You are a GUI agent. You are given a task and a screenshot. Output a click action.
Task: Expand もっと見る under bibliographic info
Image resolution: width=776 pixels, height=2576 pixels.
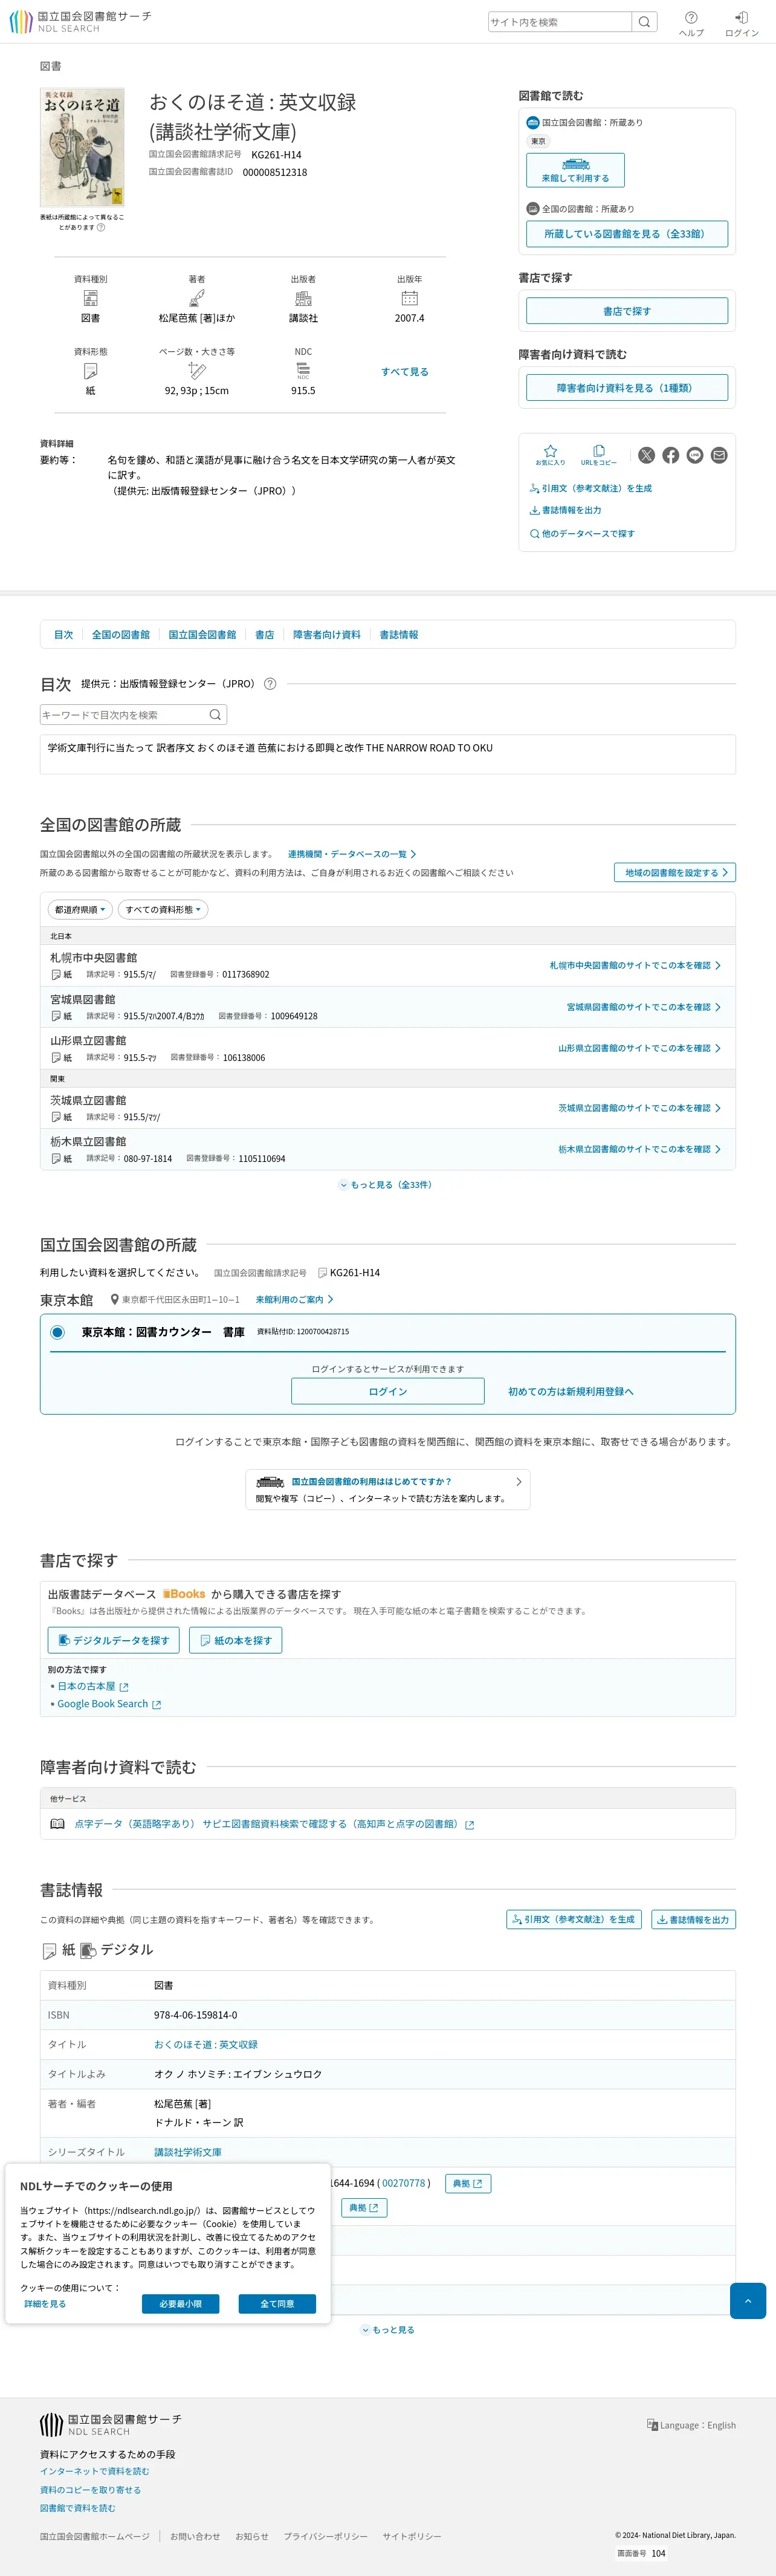[388, 2330]
